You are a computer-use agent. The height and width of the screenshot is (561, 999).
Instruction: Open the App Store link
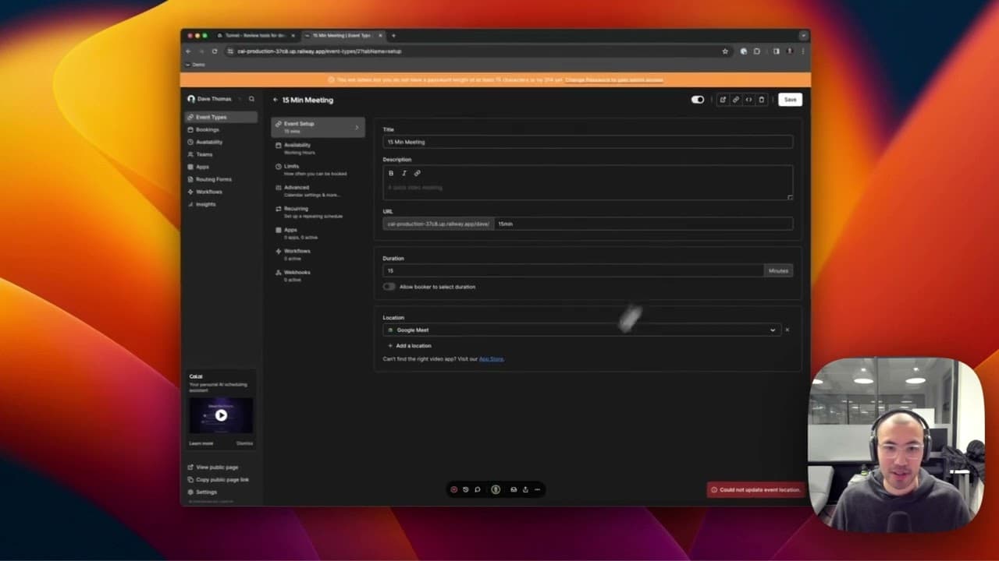point(491,359)
